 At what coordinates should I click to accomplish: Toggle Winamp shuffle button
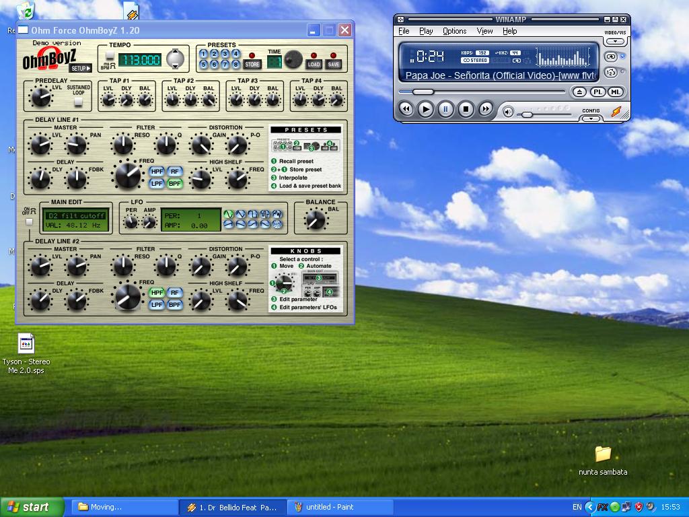(x=611, y=72)
